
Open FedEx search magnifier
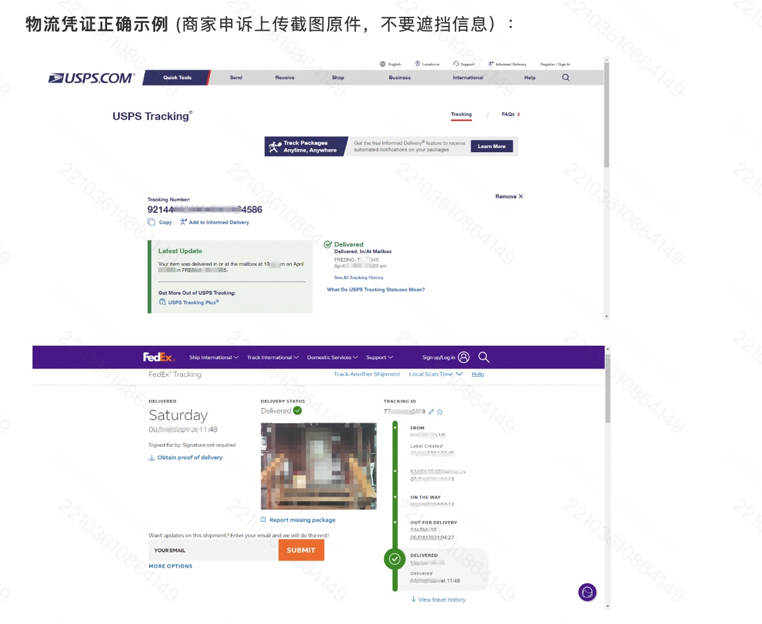click(484, 357)
